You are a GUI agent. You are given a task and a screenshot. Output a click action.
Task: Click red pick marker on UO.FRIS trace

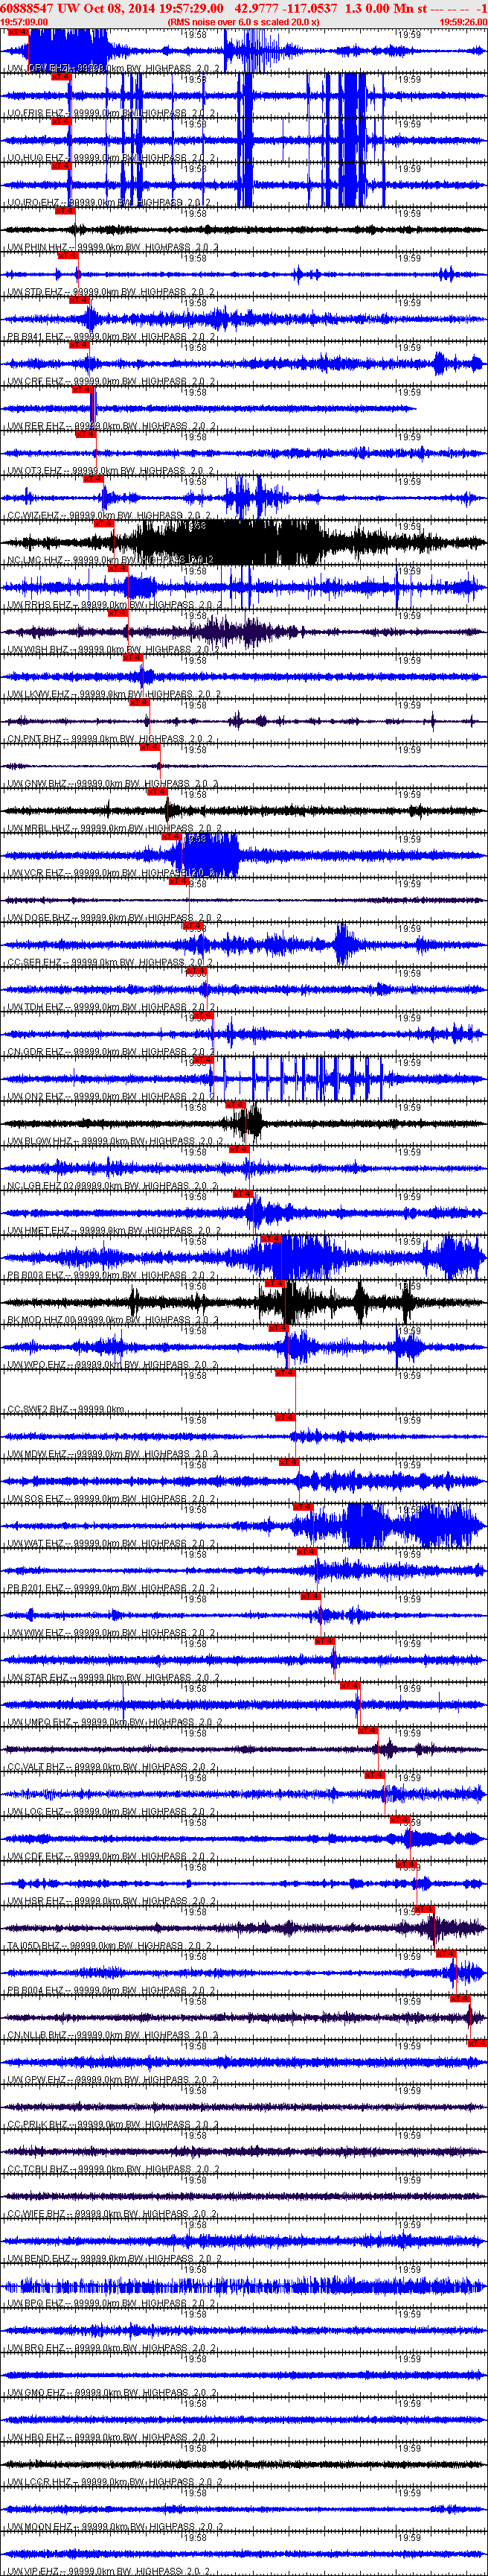coord(61,77)
